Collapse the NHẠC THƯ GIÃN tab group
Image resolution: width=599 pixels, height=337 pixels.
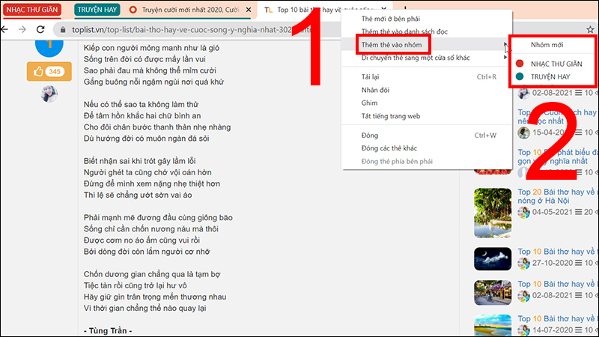32,10
